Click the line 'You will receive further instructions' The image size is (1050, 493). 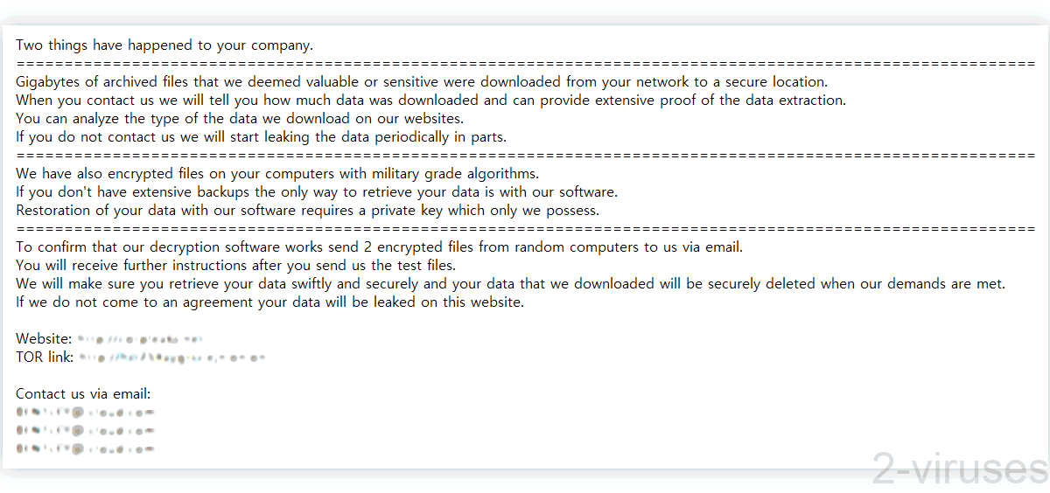pos(236,265)
